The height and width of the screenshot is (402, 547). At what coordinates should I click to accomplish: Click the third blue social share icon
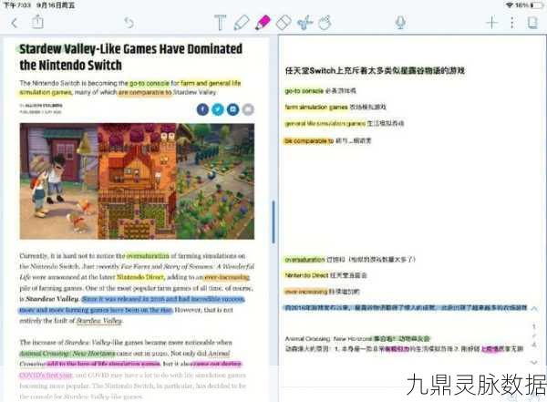[232, 109]
